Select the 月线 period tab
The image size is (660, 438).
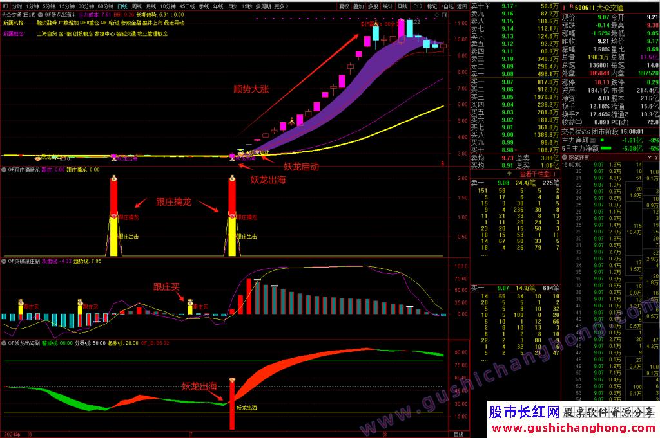(151, 6)
